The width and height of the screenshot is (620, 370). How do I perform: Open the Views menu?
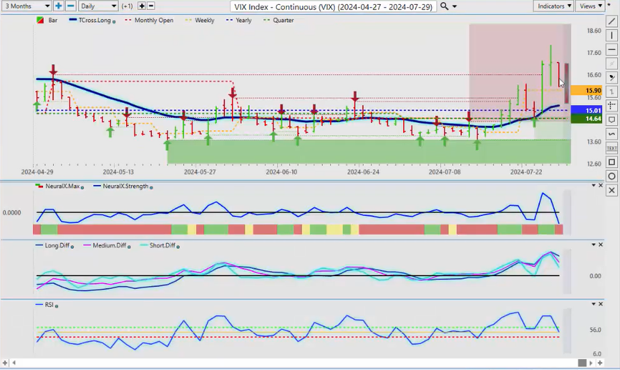[x=590, y=6]
